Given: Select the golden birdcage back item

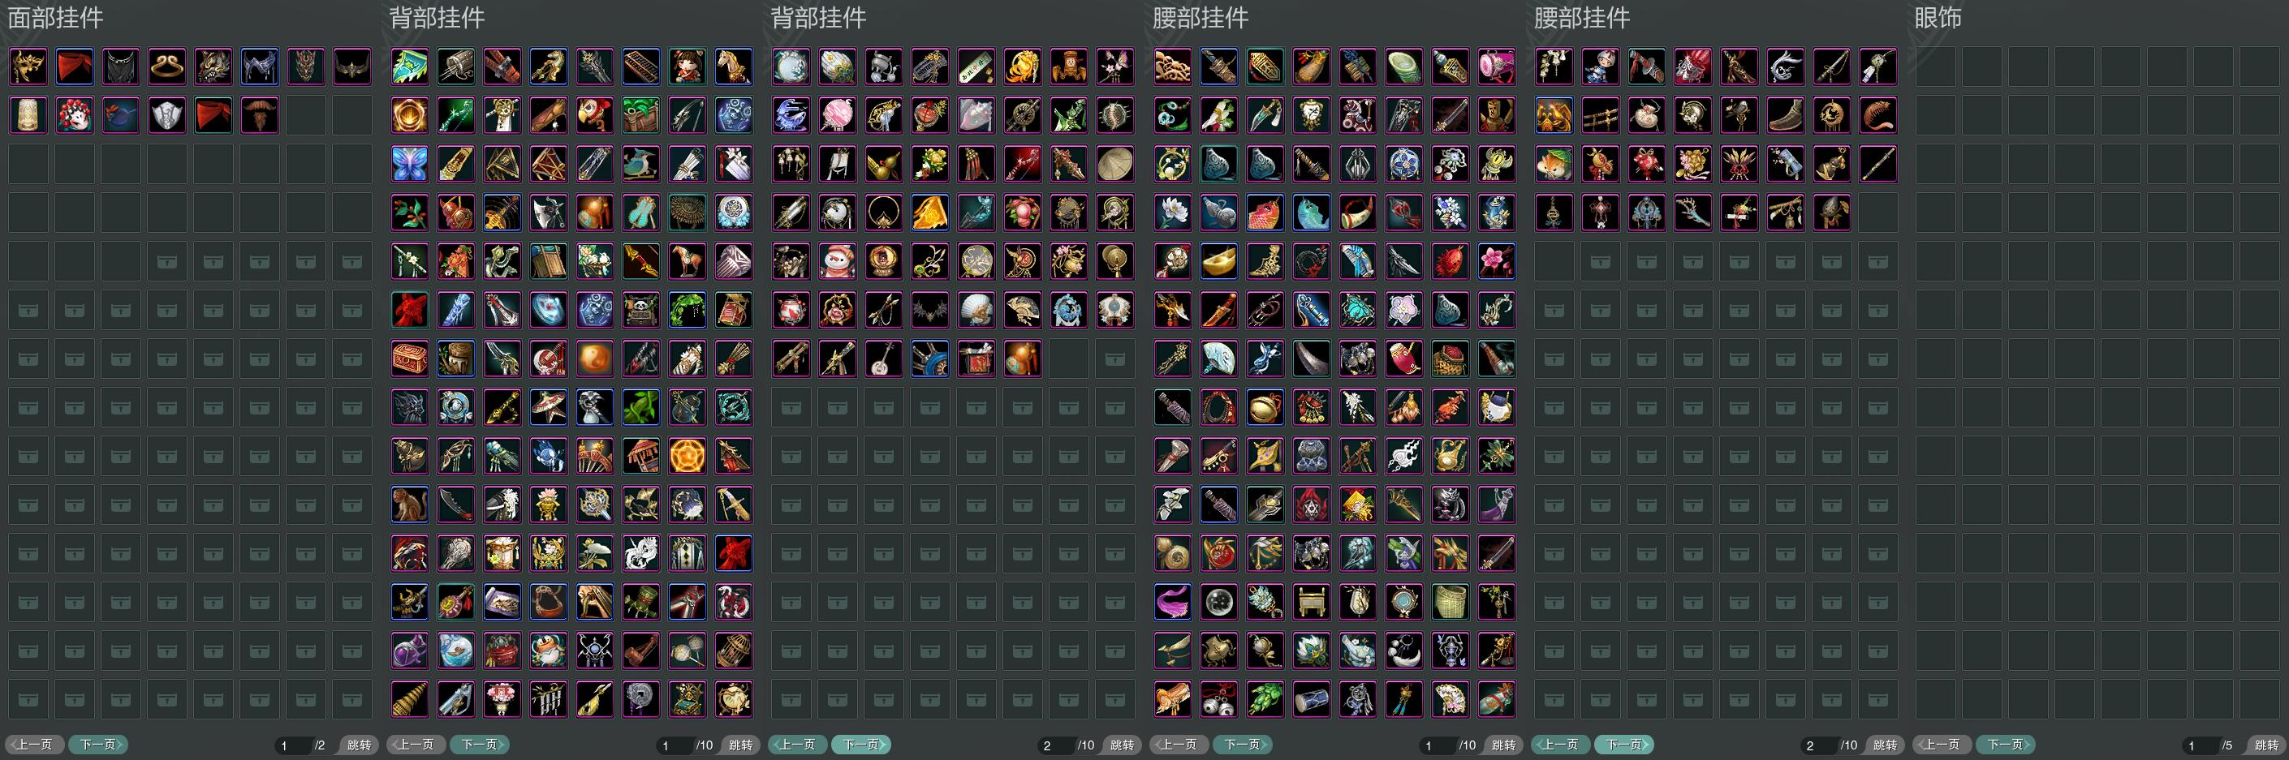Looking at the screenshot, I should pos(733,651).
